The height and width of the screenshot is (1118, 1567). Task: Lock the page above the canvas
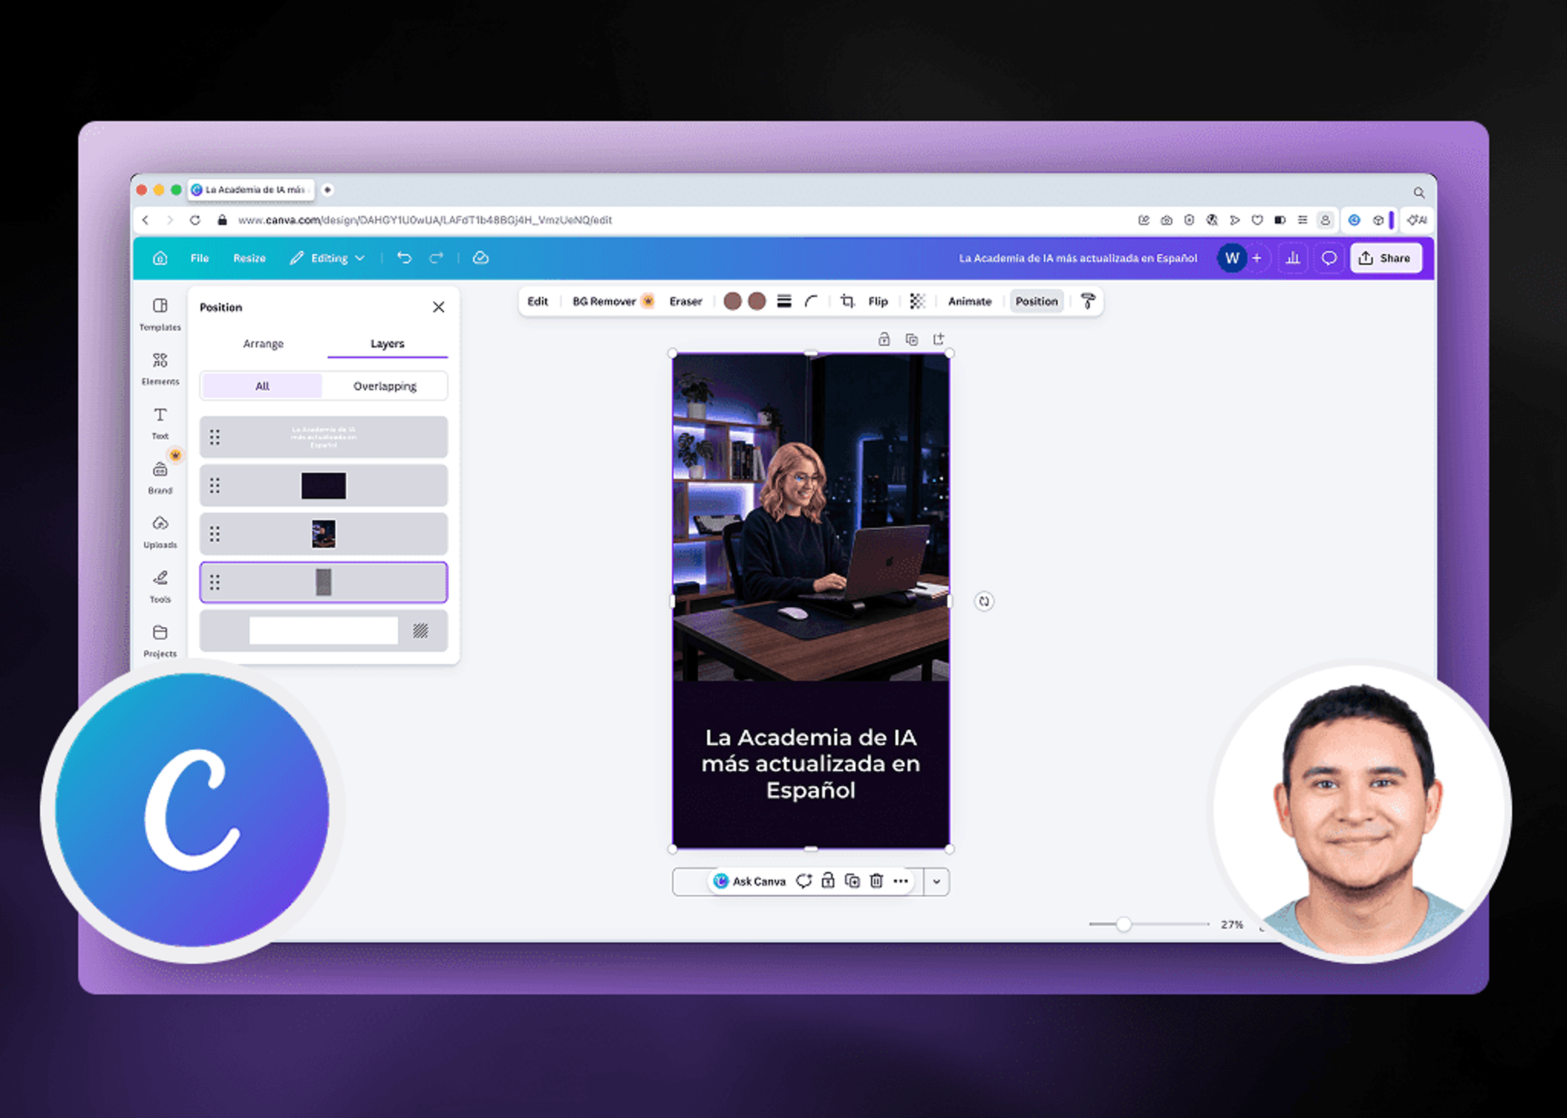tap(884, 339)
